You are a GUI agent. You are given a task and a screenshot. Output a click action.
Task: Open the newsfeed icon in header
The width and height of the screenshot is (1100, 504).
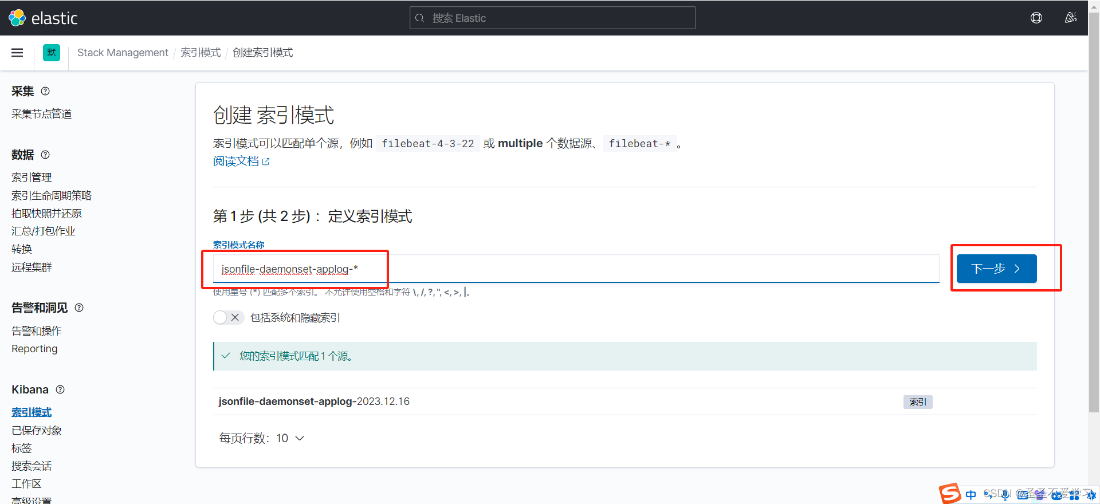point(1070,18)
